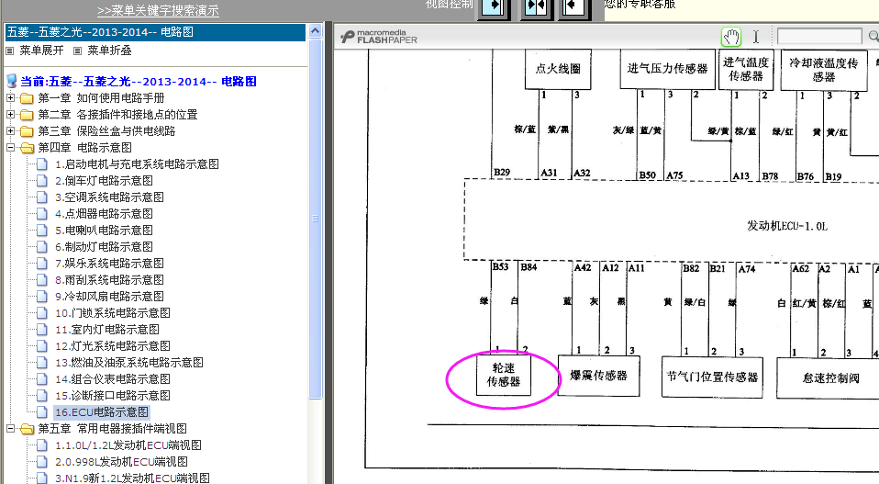Click the 爆震传感器 box in diagram

tap(599, 376)
